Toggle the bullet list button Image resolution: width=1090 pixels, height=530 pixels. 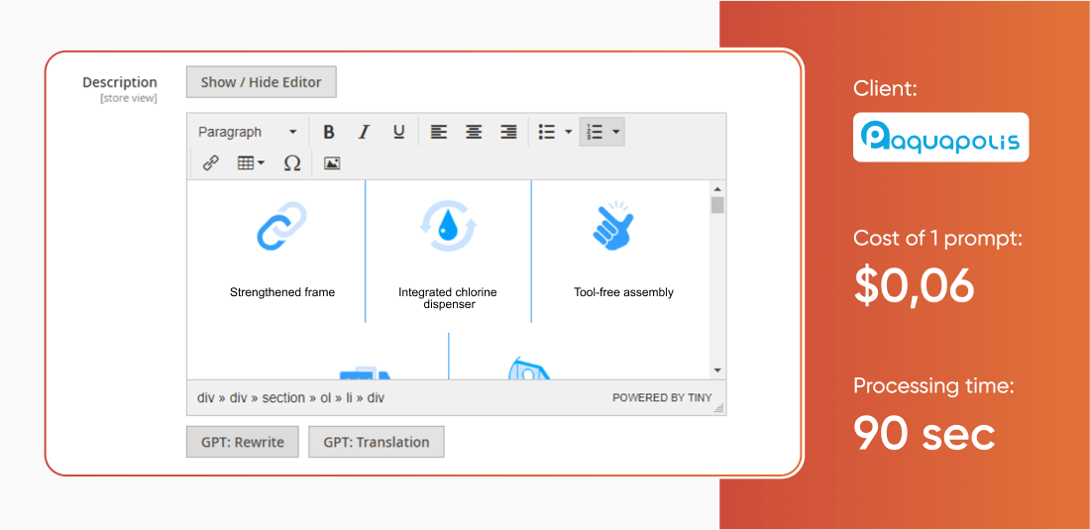(x=546, y=132)
